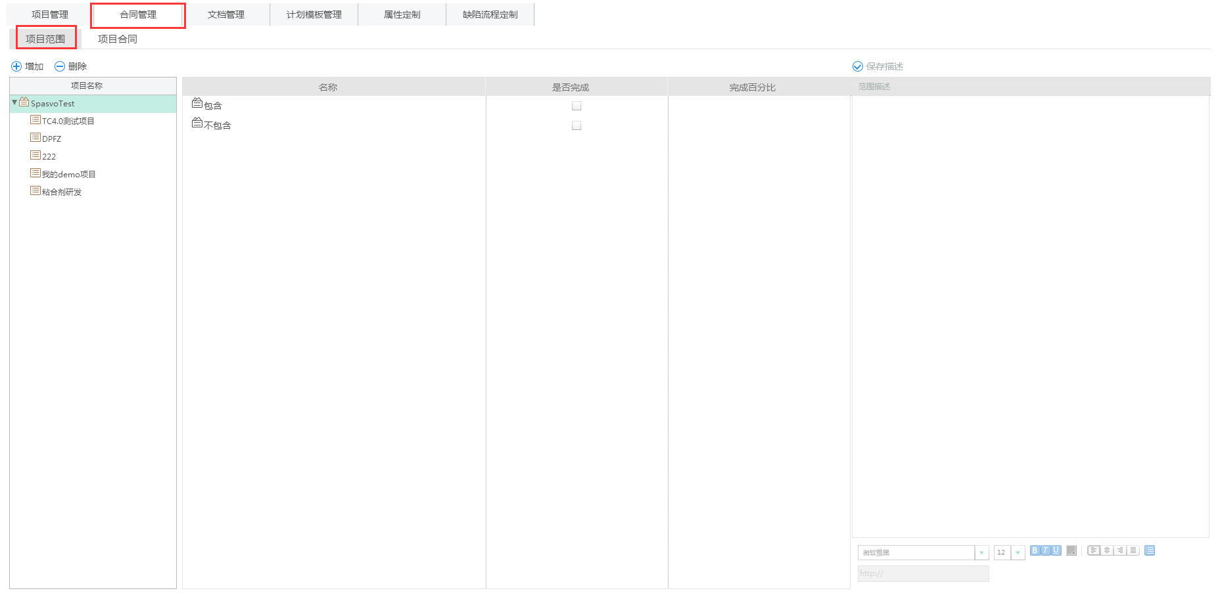Screen dimensions: 1220x595
Task: Go to the 计划模板管理 tab
Action: pyautogui.click(x=314, y=14)
